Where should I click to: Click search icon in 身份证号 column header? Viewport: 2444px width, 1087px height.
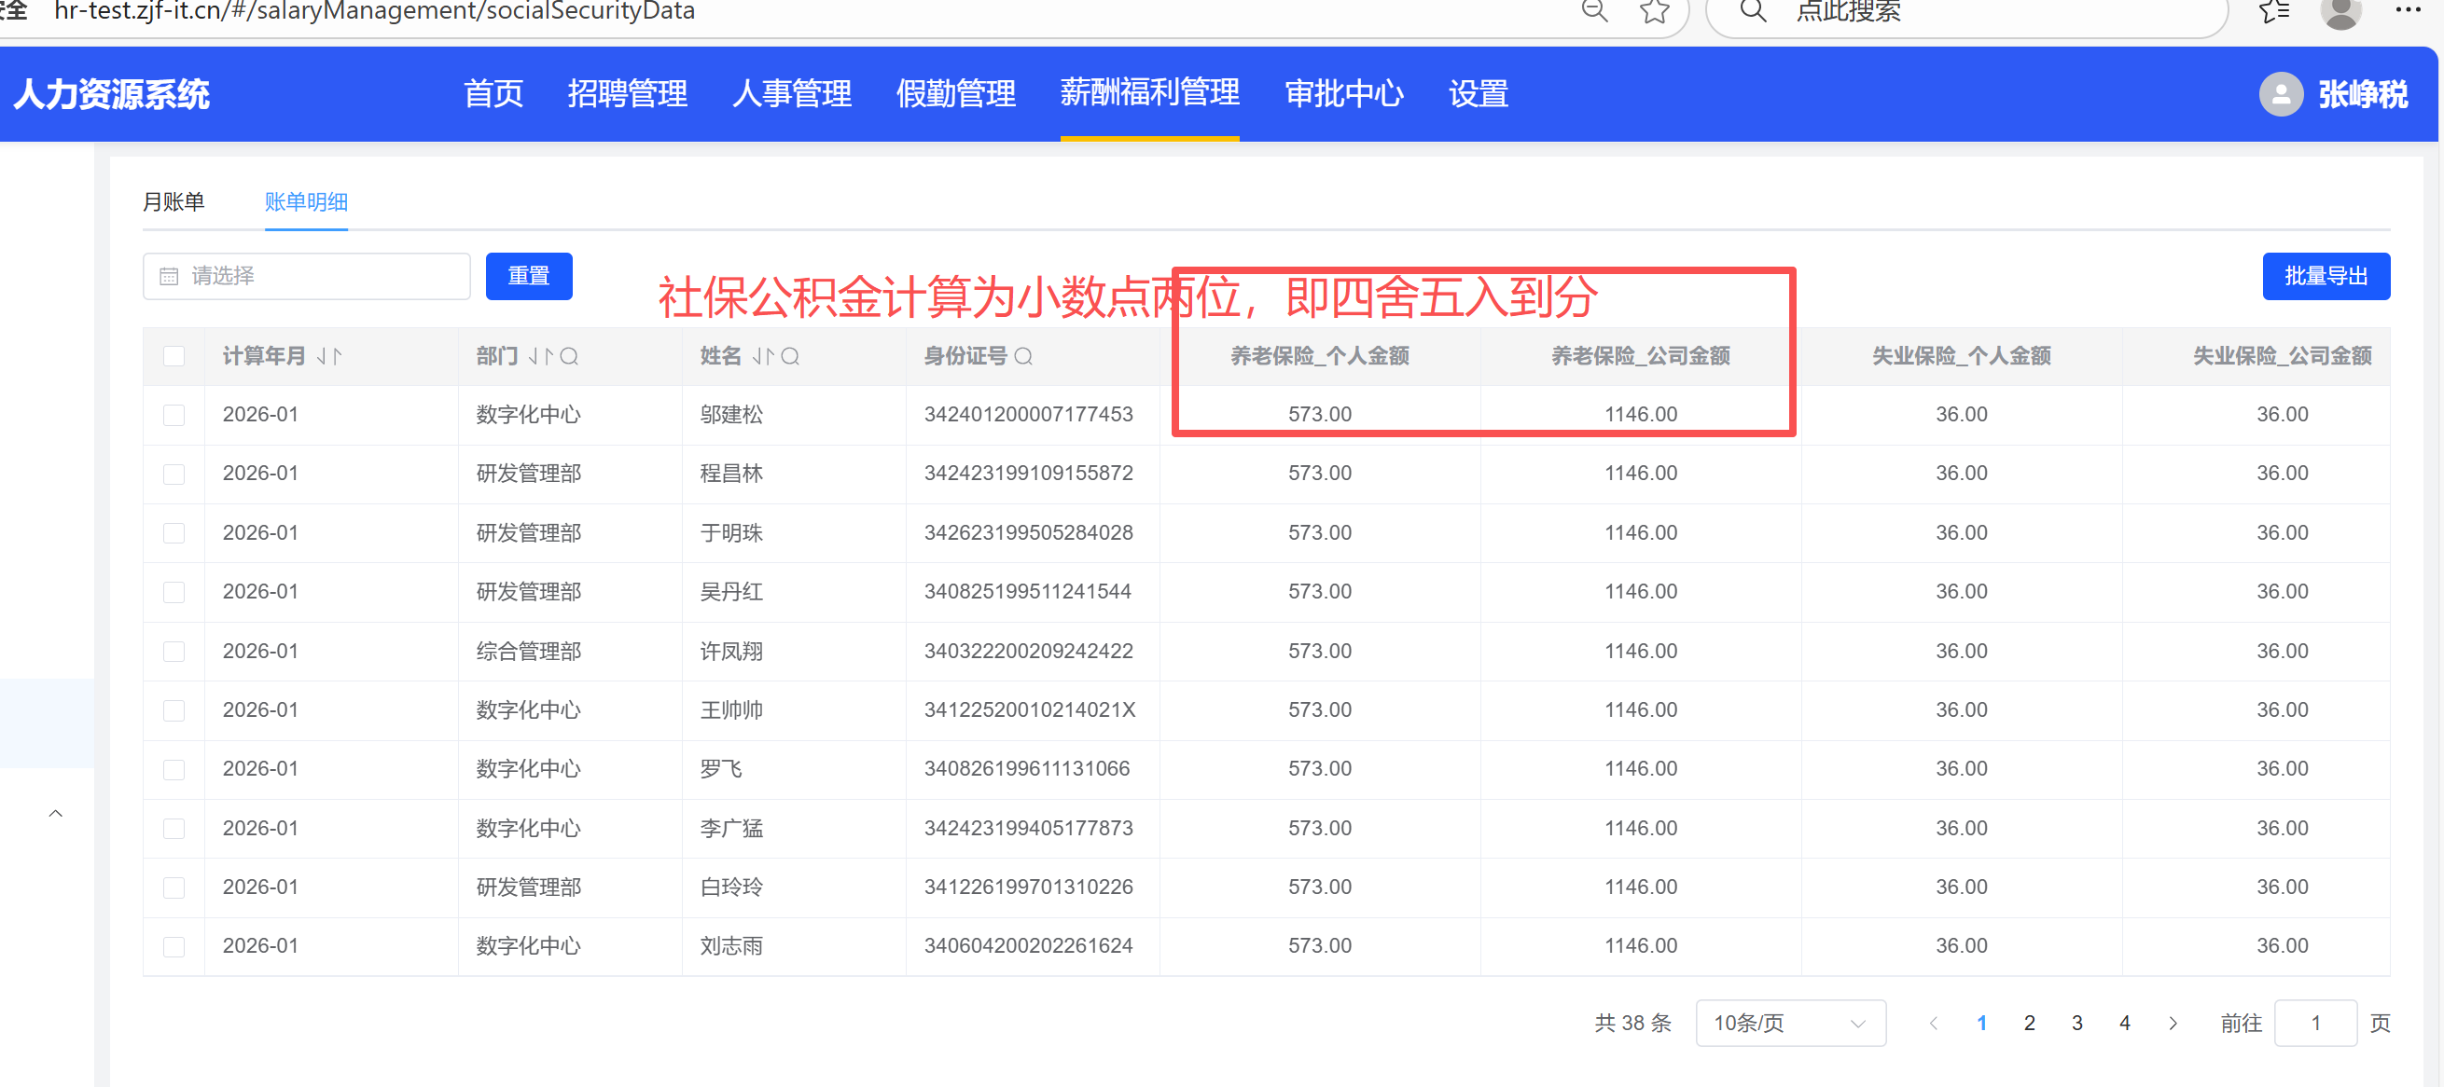(x=1022, y=356)
